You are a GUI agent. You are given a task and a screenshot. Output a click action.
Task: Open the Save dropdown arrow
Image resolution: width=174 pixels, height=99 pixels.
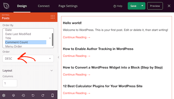click(x=142, y=6)
